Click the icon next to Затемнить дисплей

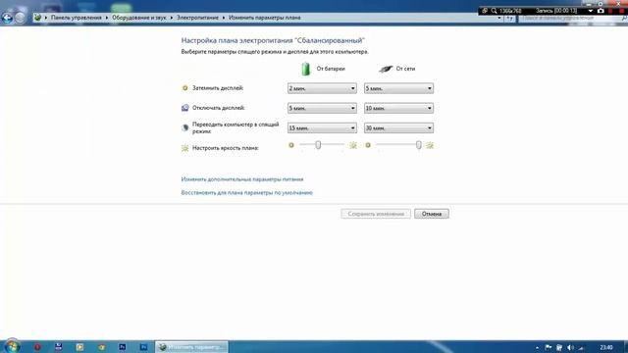pyautogui.click(x=185, y=88)
